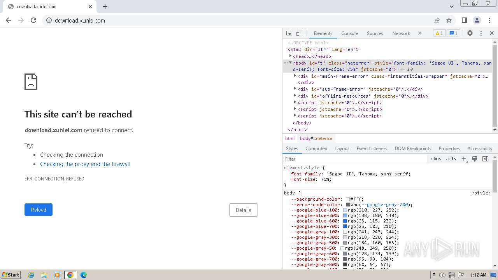Select the html breadcrumb
Screen dimensions: 498x280
(x=290, y=138)
